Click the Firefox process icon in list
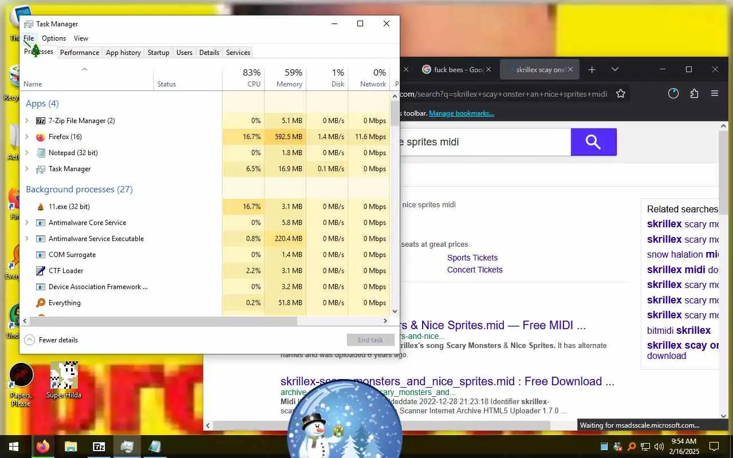Image resolution: width=733 pixels, height=458 pixels. 41,137
